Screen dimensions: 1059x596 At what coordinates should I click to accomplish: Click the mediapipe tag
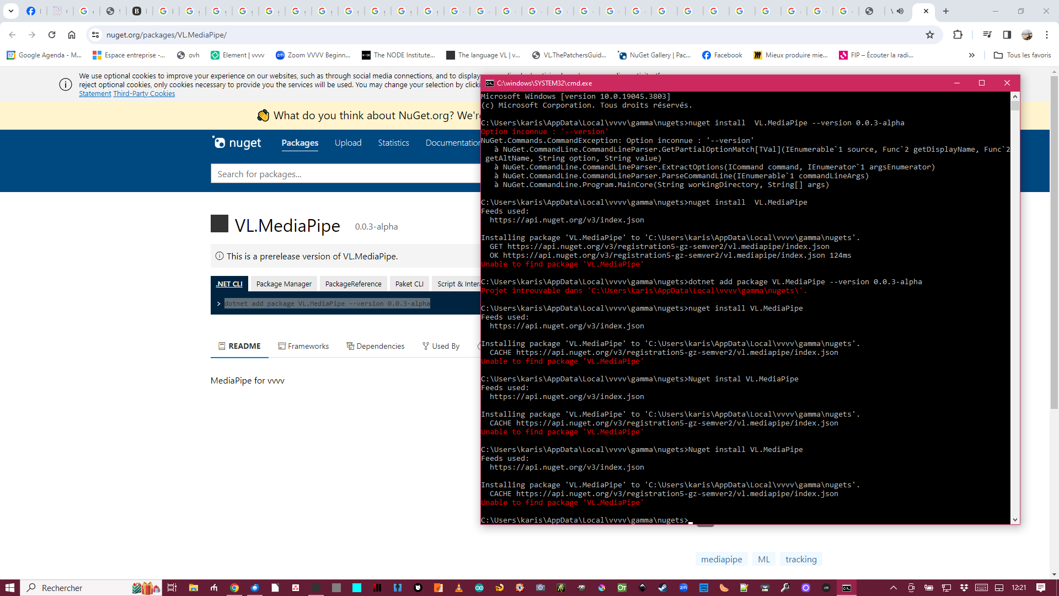(x=721, y=559)
